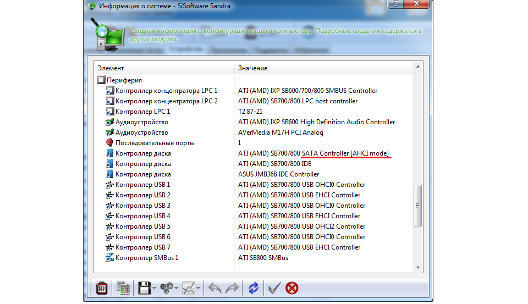This screenshot has width=528, height=304.
Task: Select 'ATI (AMD) SB700/800 LPC host controller' value
Action: click(298, 101)
